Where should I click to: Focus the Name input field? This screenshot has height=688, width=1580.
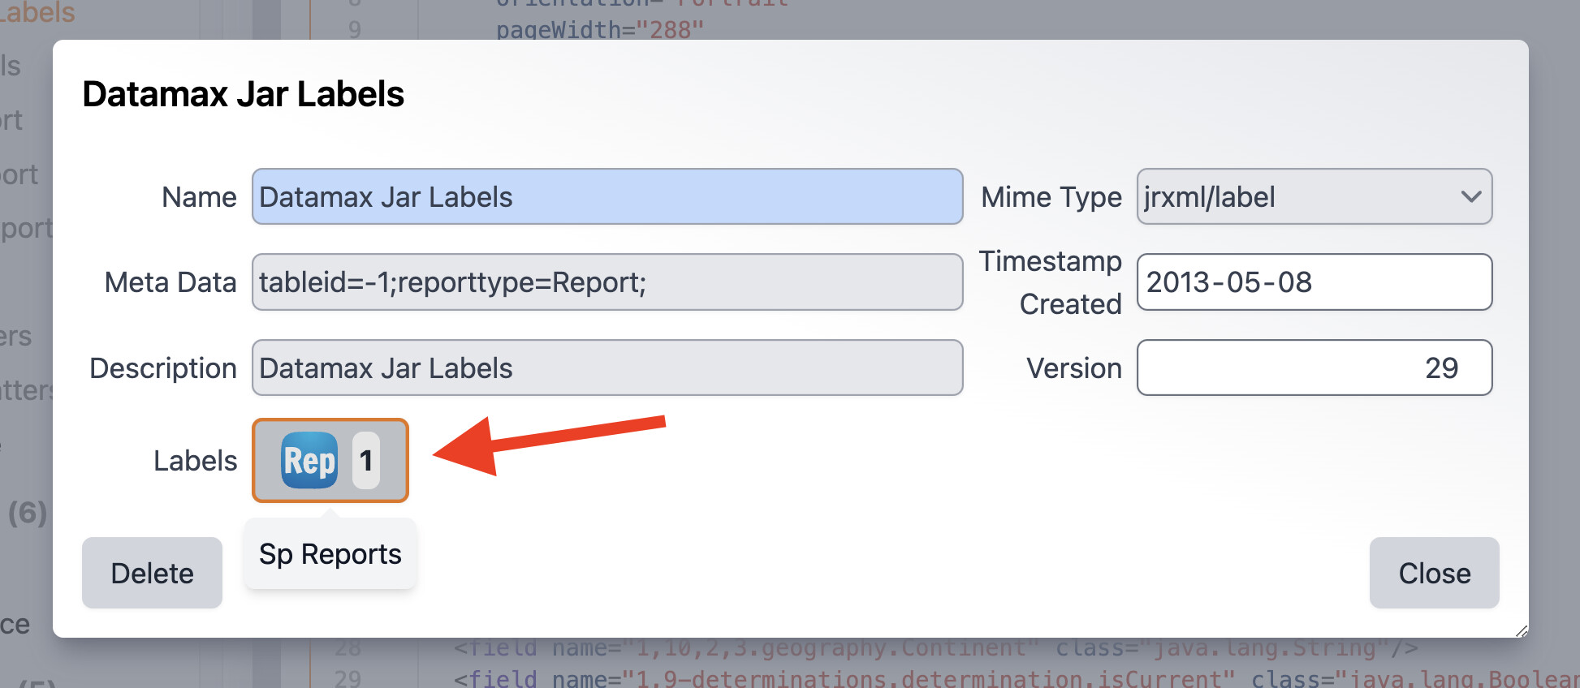[x=607, y=197]
